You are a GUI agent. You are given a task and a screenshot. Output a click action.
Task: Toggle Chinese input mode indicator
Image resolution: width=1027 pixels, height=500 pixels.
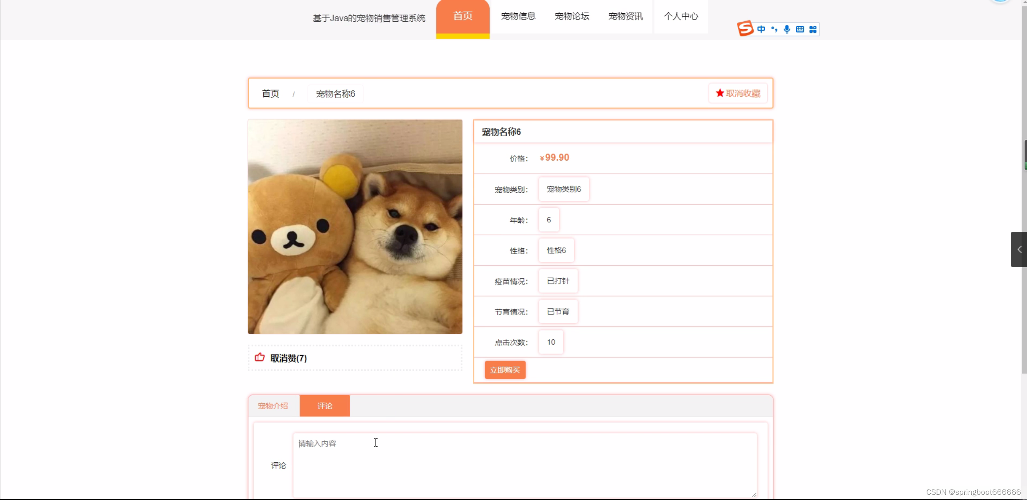point(761,29)
